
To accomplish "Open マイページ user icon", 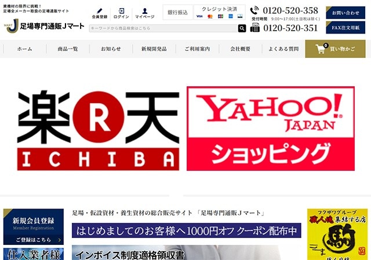I will [145, 11].
